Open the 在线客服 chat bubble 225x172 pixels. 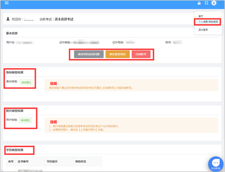[216, 164]
